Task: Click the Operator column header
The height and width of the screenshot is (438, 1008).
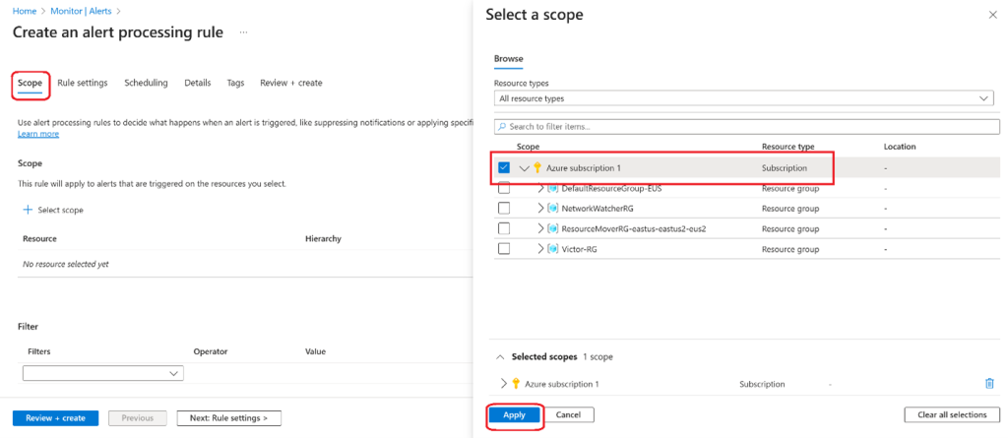Action: tap(211, 351)
